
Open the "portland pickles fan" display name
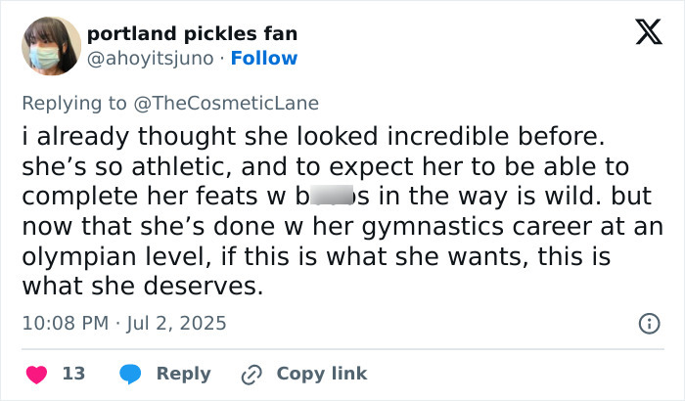click(193, 34)
